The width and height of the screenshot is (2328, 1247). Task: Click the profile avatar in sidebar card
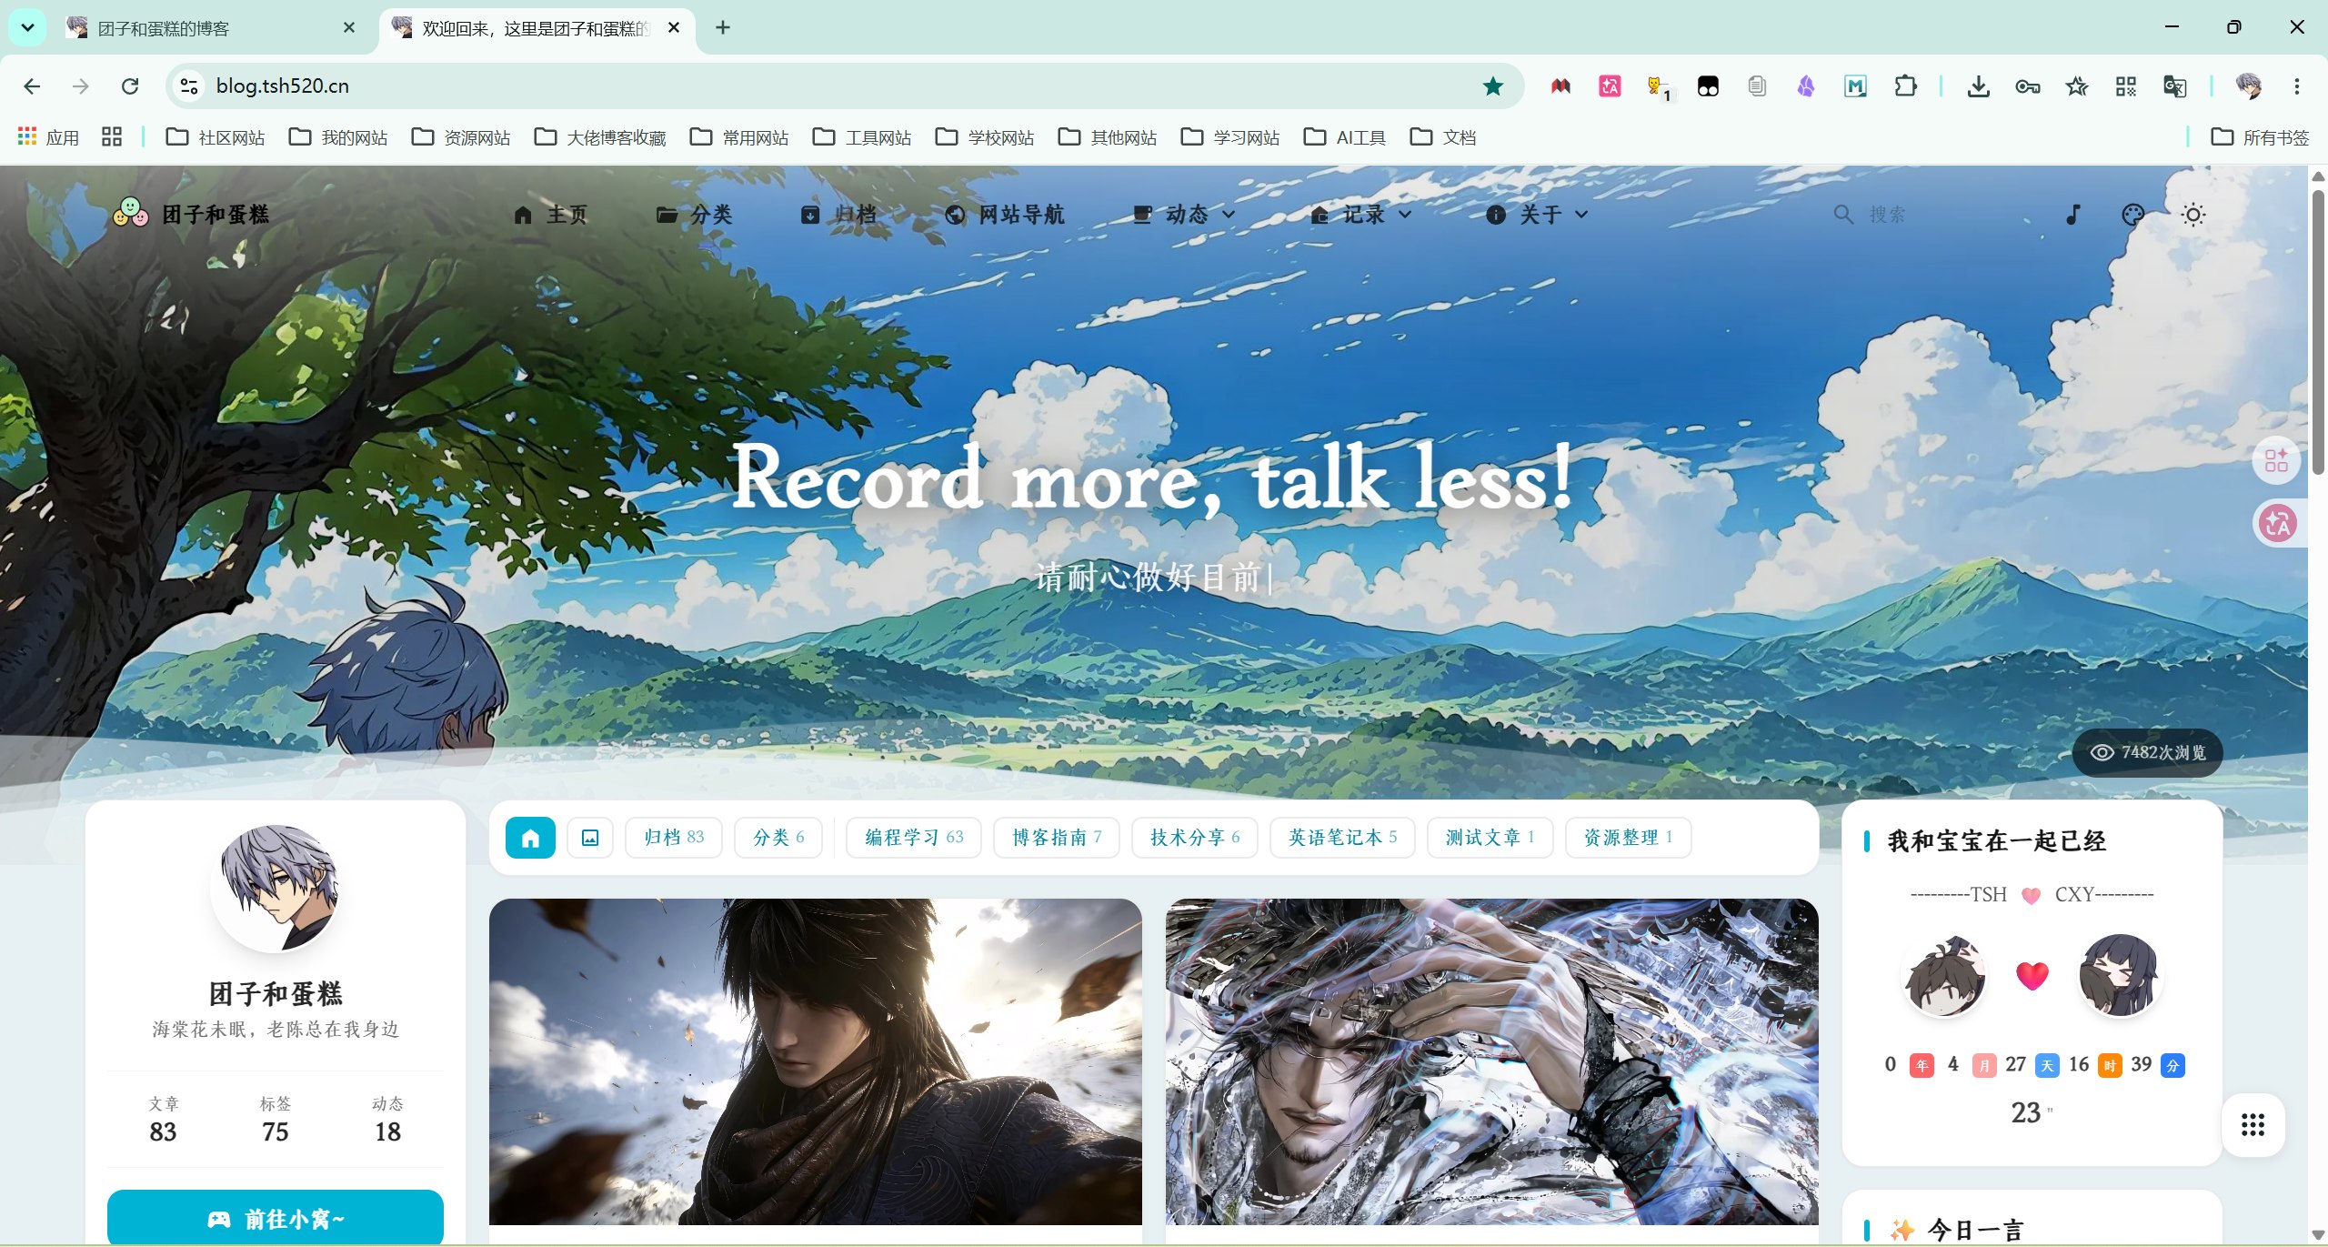tap(276, 887)
